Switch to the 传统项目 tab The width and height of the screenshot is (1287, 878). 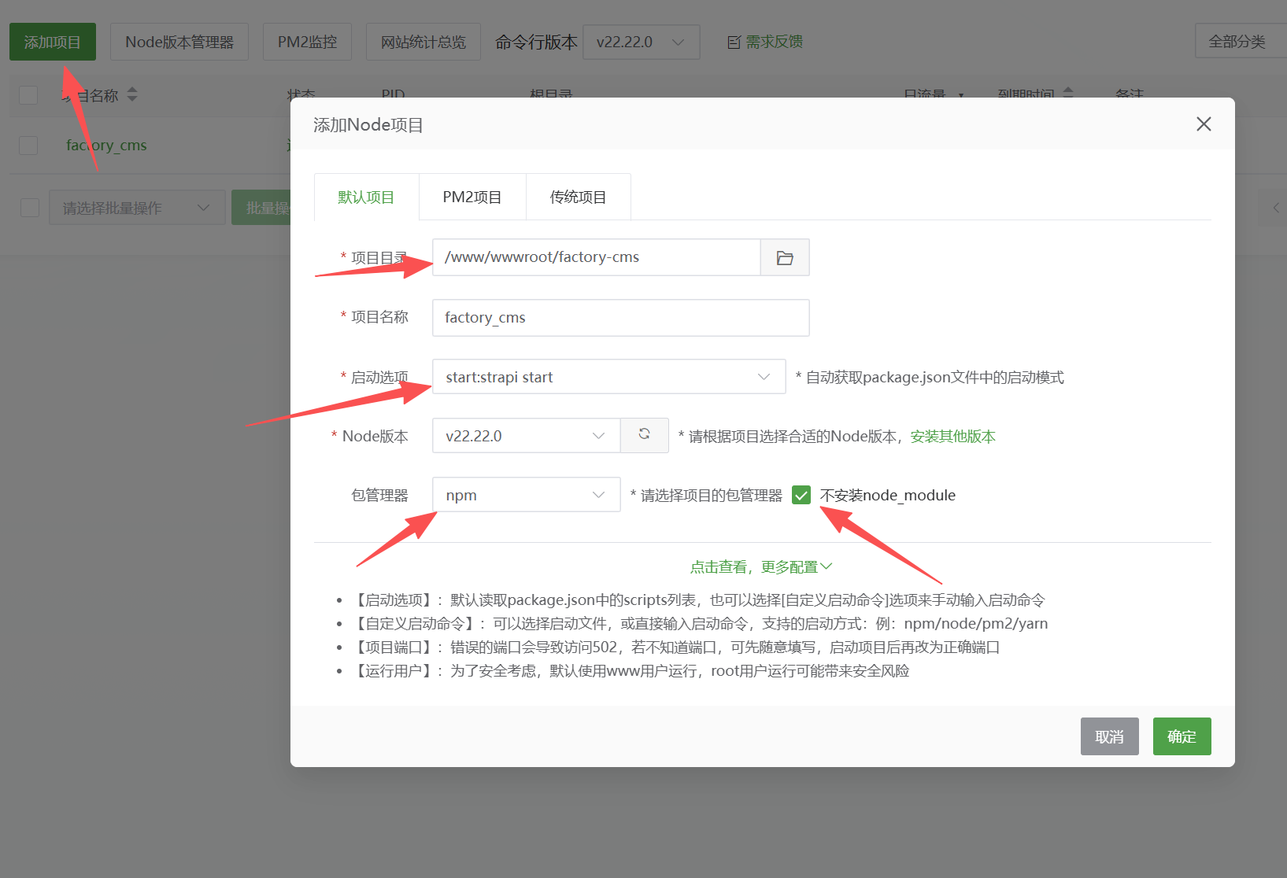(x=578, y=197)
